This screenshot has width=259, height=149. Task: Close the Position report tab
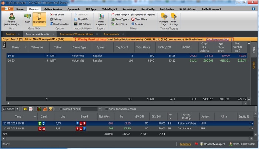coord(19,34)
